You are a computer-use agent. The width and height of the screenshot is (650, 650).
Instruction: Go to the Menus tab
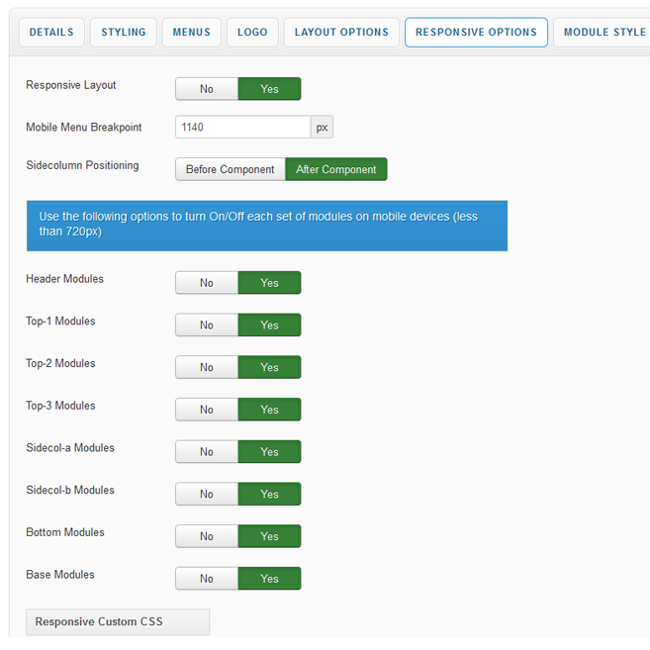tap(191, 33)
